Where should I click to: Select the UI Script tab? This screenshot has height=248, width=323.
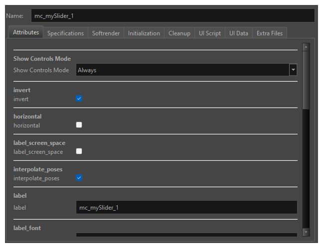point(210,33)
